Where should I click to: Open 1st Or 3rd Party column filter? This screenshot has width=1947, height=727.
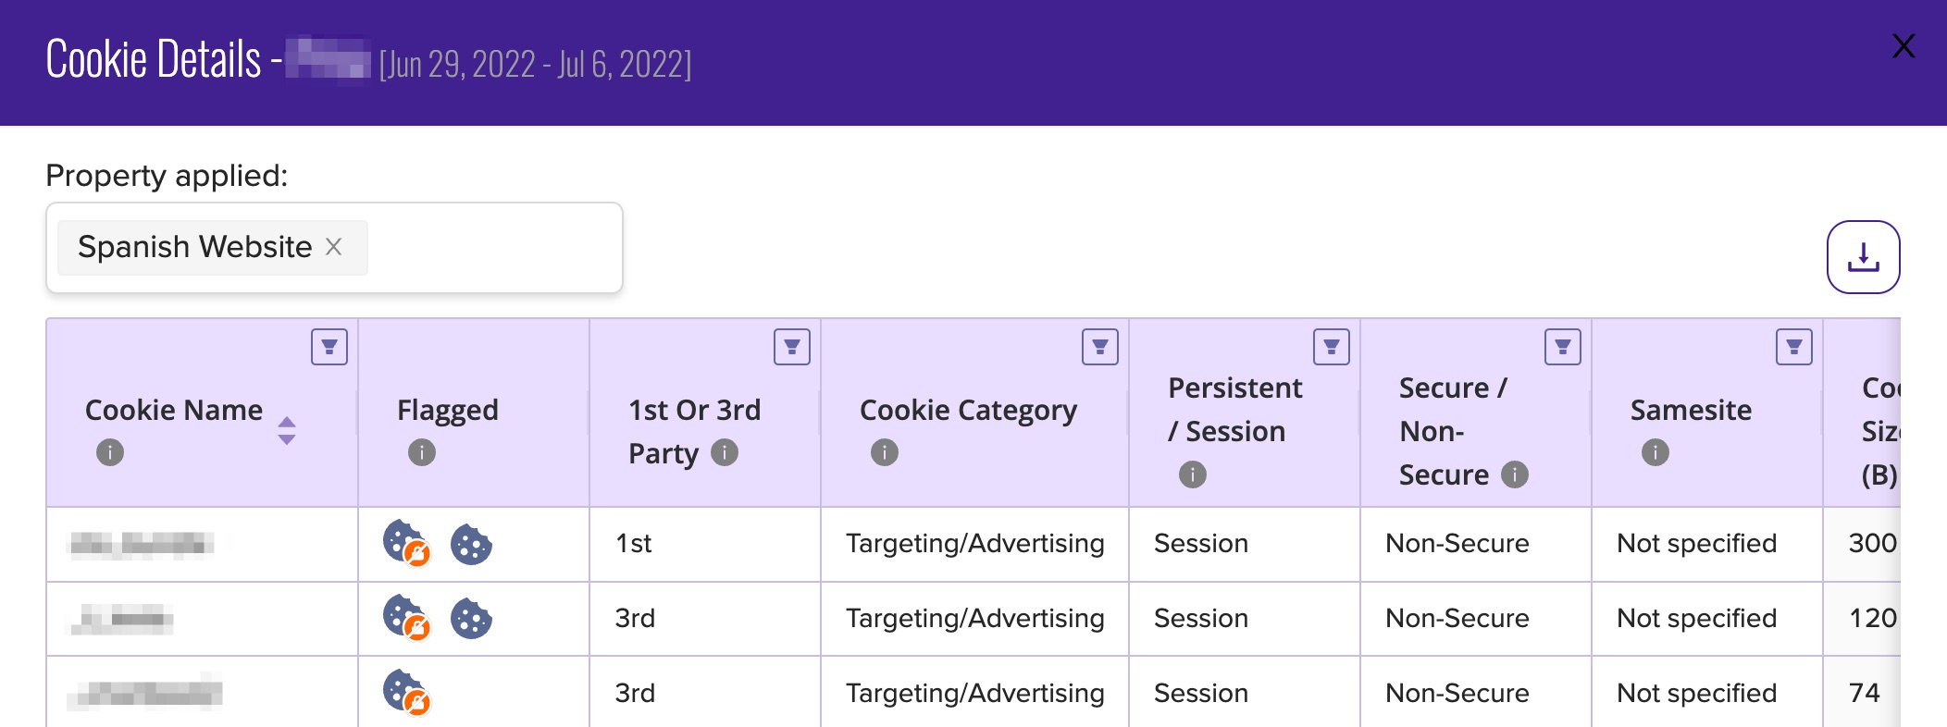click(x=792, y=347)
